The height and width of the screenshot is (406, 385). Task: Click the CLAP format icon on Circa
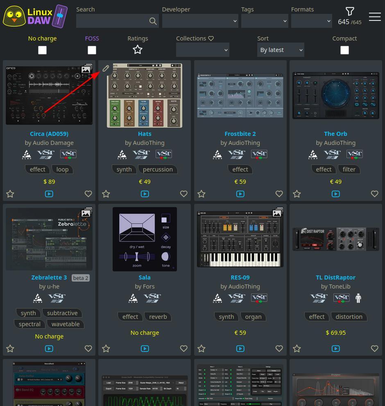[x=27, y=154]
